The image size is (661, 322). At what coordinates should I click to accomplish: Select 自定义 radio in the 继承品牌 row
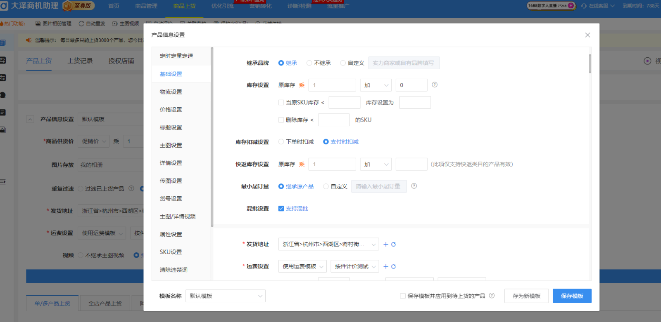point(343,63)
